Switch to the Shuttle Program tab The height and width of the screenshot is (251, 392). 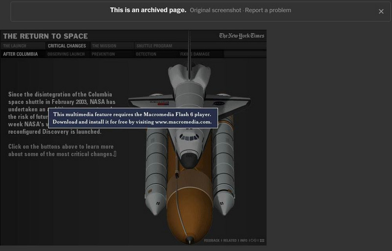154,46
